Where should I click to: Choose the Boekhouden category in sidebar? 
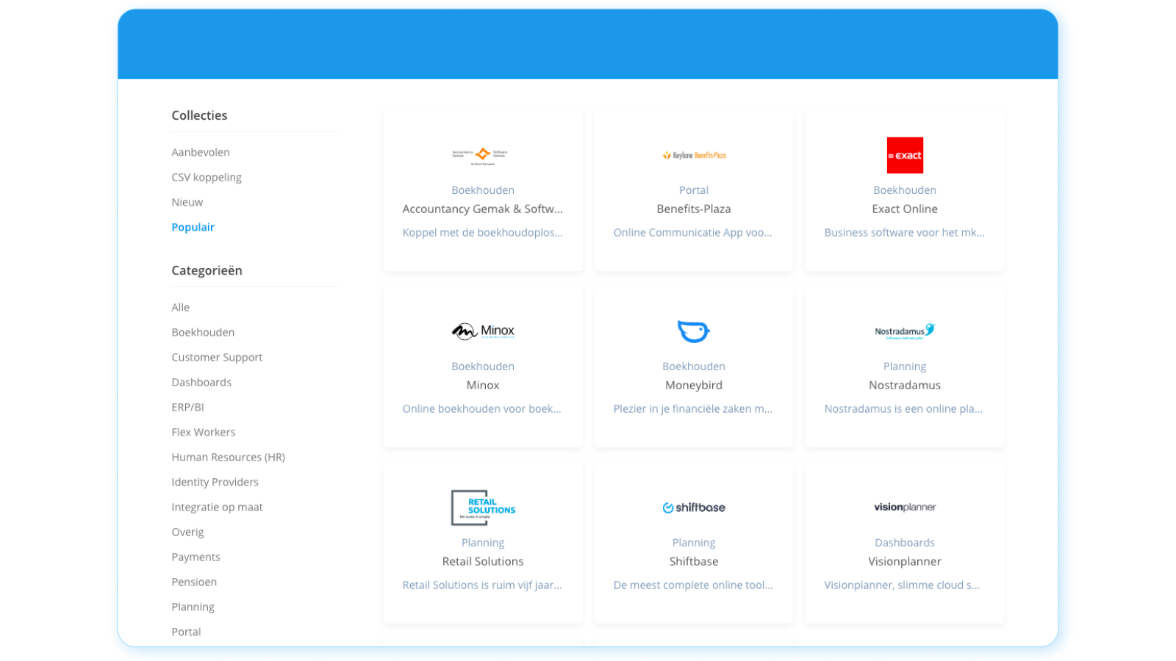point(203,332)
